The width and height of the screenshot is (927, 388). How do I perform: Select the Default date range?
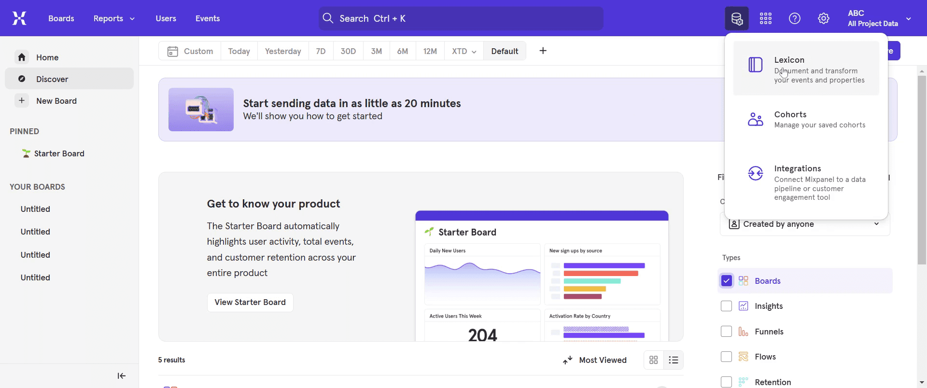tap(505, 51)
